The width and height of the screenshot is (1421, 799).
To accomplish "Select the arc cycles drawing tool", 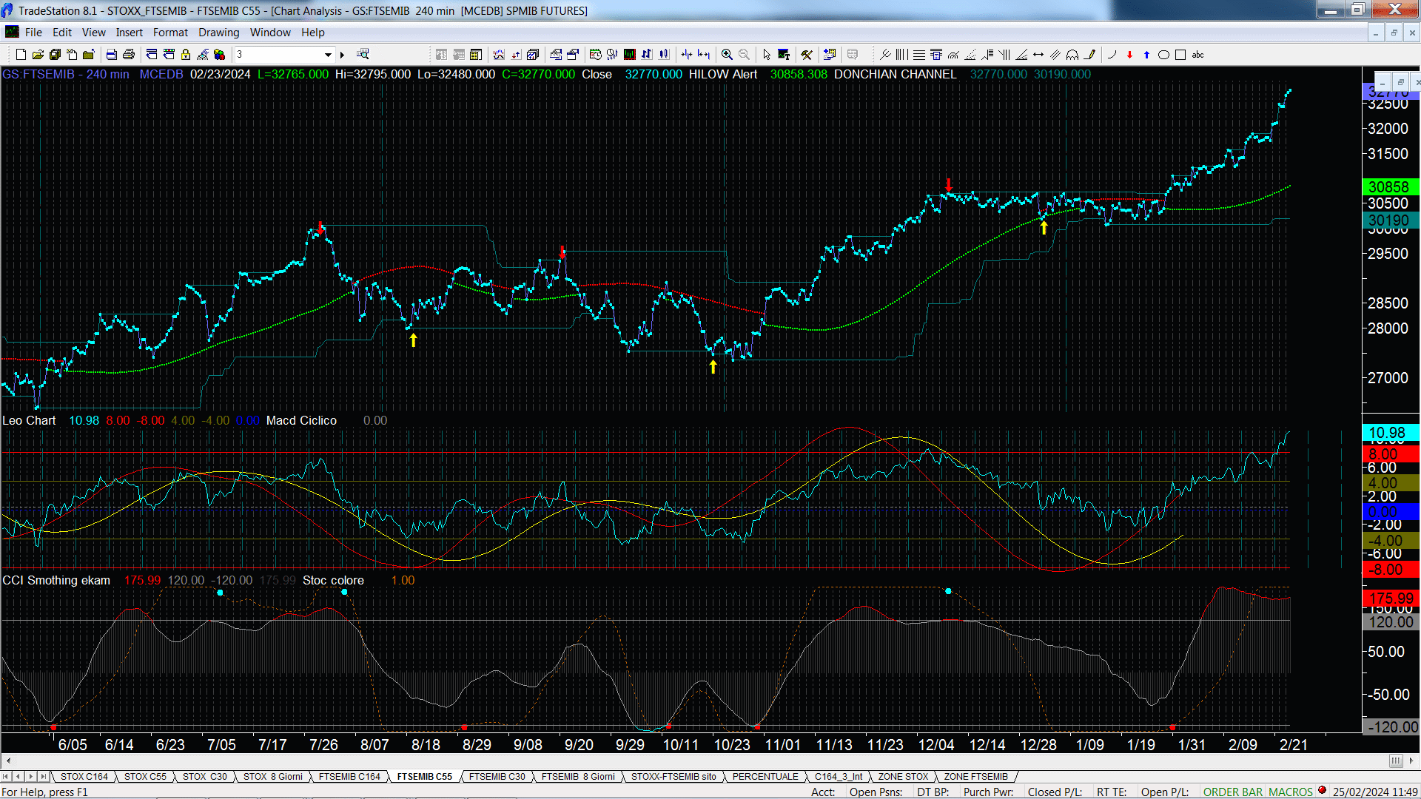I will click(1072, 54).
